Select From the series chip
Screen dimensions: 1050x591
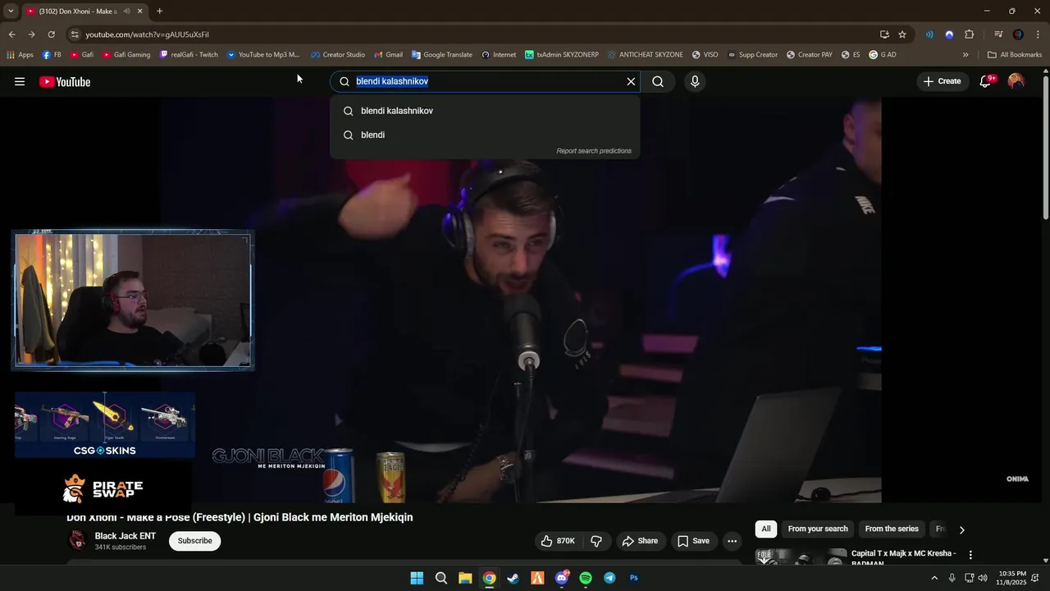click(892, 529)
